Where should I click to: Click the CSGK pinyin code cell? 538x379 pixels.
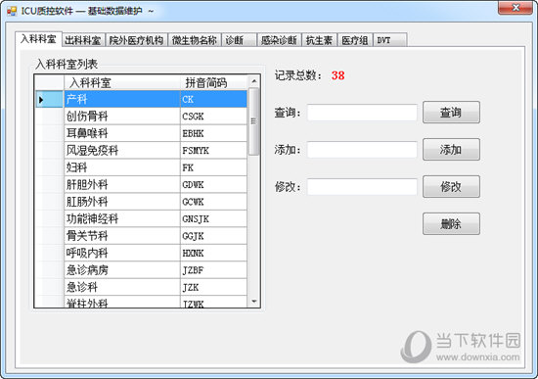[x=213, y=117]
